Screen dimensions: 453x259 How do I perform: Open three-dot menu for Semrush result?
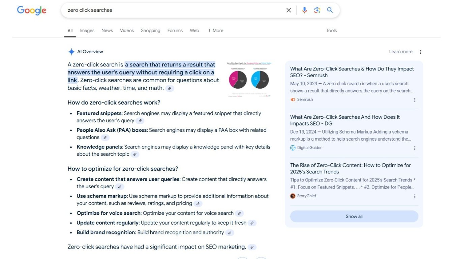[415, 100]
